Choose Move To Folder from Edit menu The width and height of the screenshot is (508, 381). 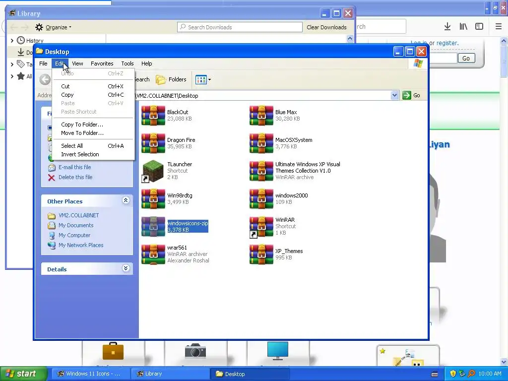coord(93,133)
